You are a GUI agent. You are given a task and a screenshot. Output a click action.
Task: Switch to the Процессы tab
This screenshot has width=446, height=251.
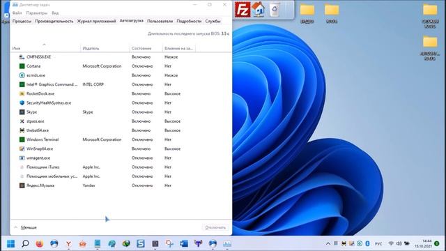point(22,21)
